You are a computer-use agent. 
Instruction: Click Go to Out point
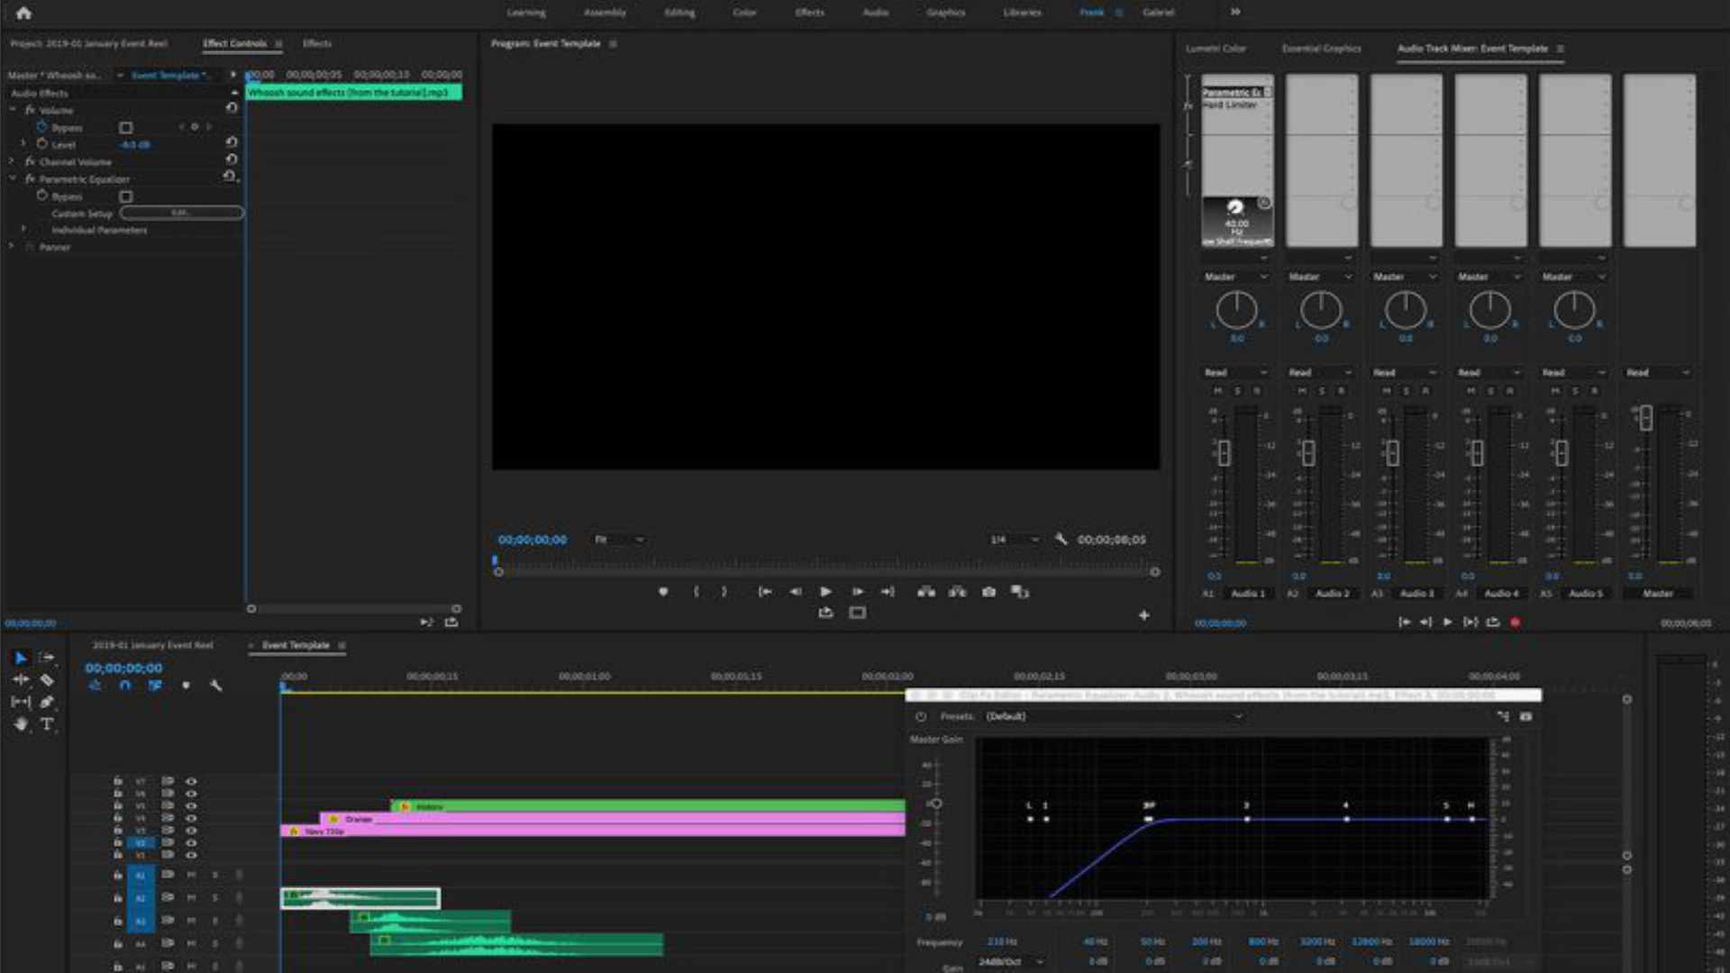(888, 592)
